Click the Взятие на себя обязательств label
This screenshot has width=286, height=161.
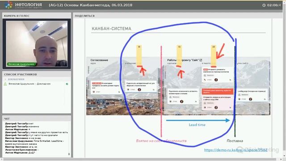[x=161, y=141]
